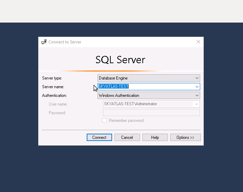Expand the Server name dropdown arrow
The height and width of the screenshot is (192, 243).
pyautogui.click(x=197, y=87)
